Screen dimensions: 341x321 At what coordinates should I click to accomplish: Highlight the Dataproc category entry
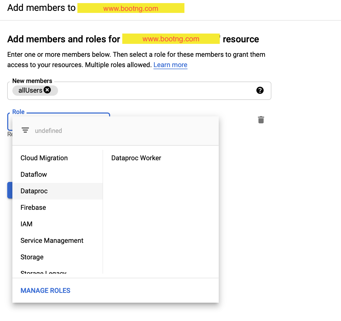pyautogui.click(x=34, y=191)
